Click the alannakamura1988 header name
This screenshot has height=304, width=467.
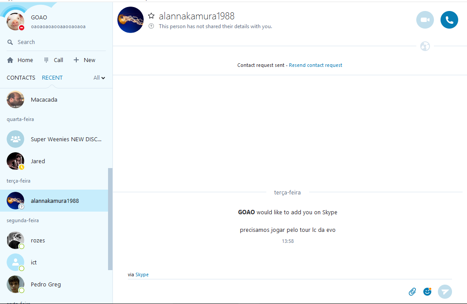197,16
